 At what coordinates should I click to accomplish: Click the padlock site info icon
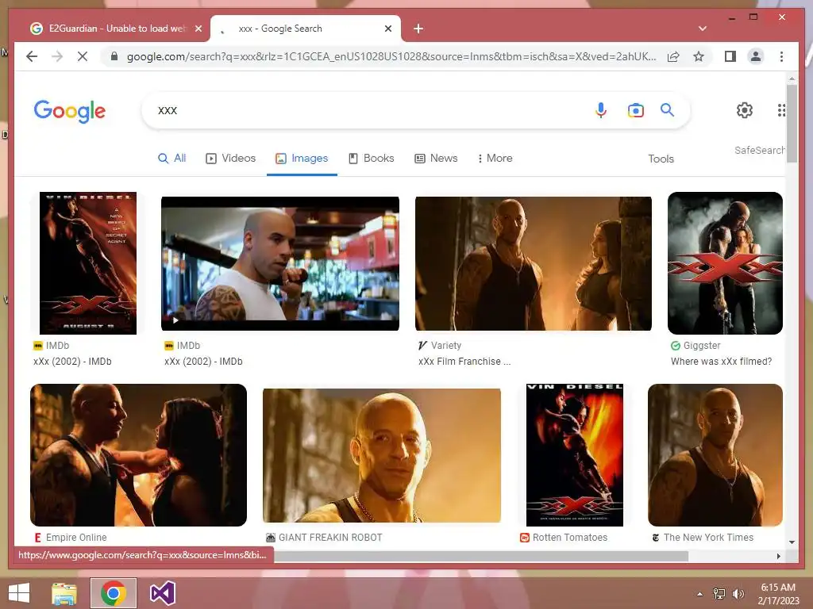(x=114, y=56)
